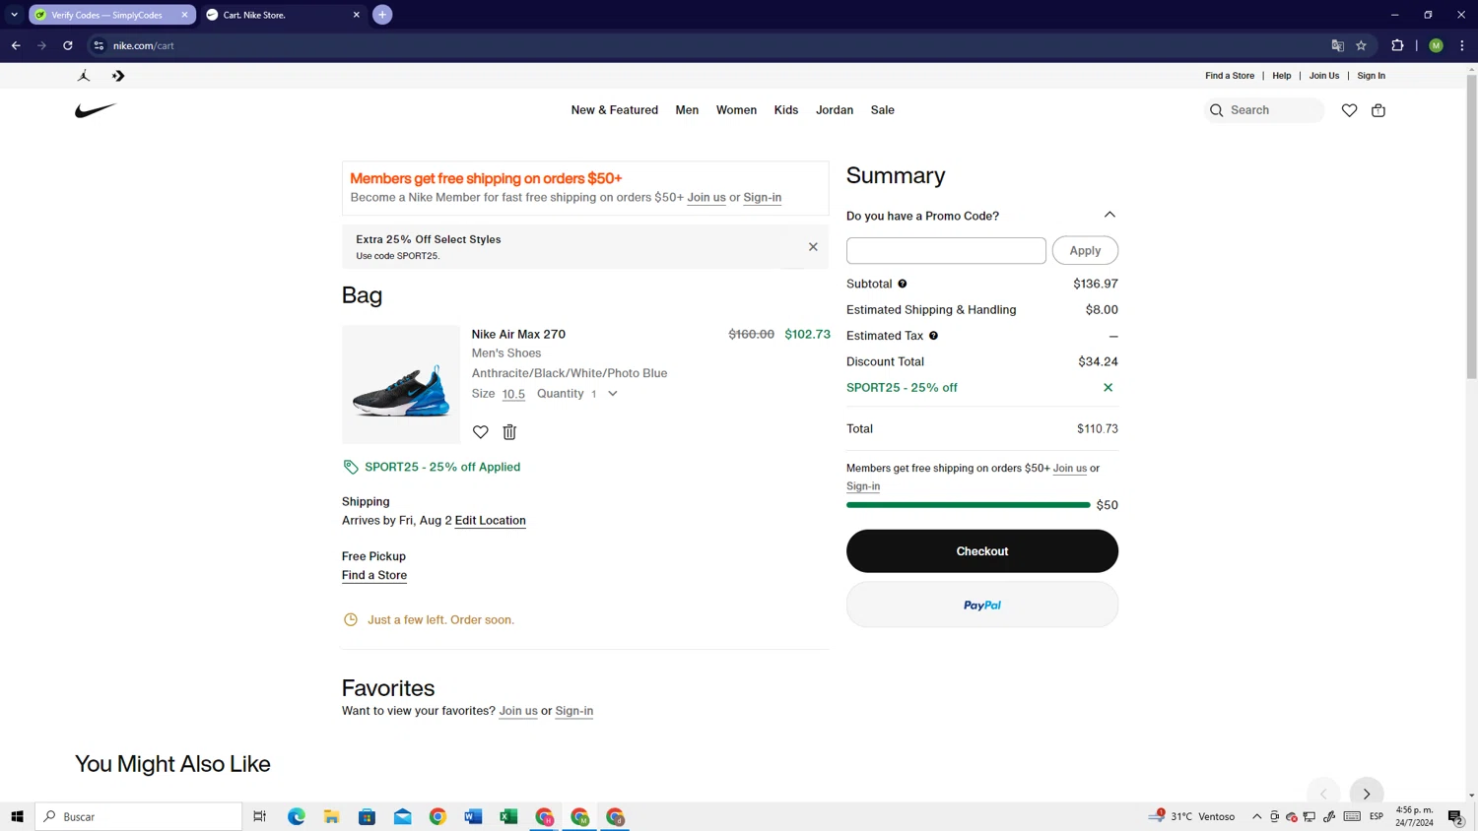
Task: Open the shopping bag icon
Action: pos(1378,110)
